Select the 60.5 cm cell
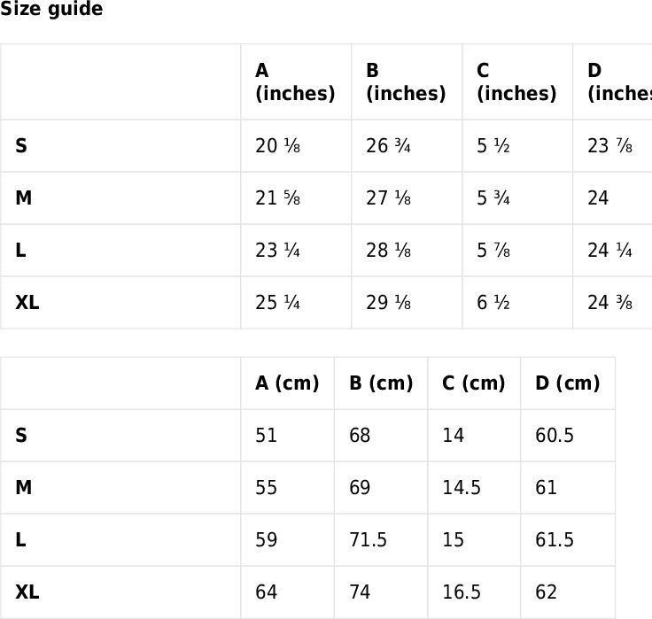The height and width of the screenshot is (619, 652). 555,436
